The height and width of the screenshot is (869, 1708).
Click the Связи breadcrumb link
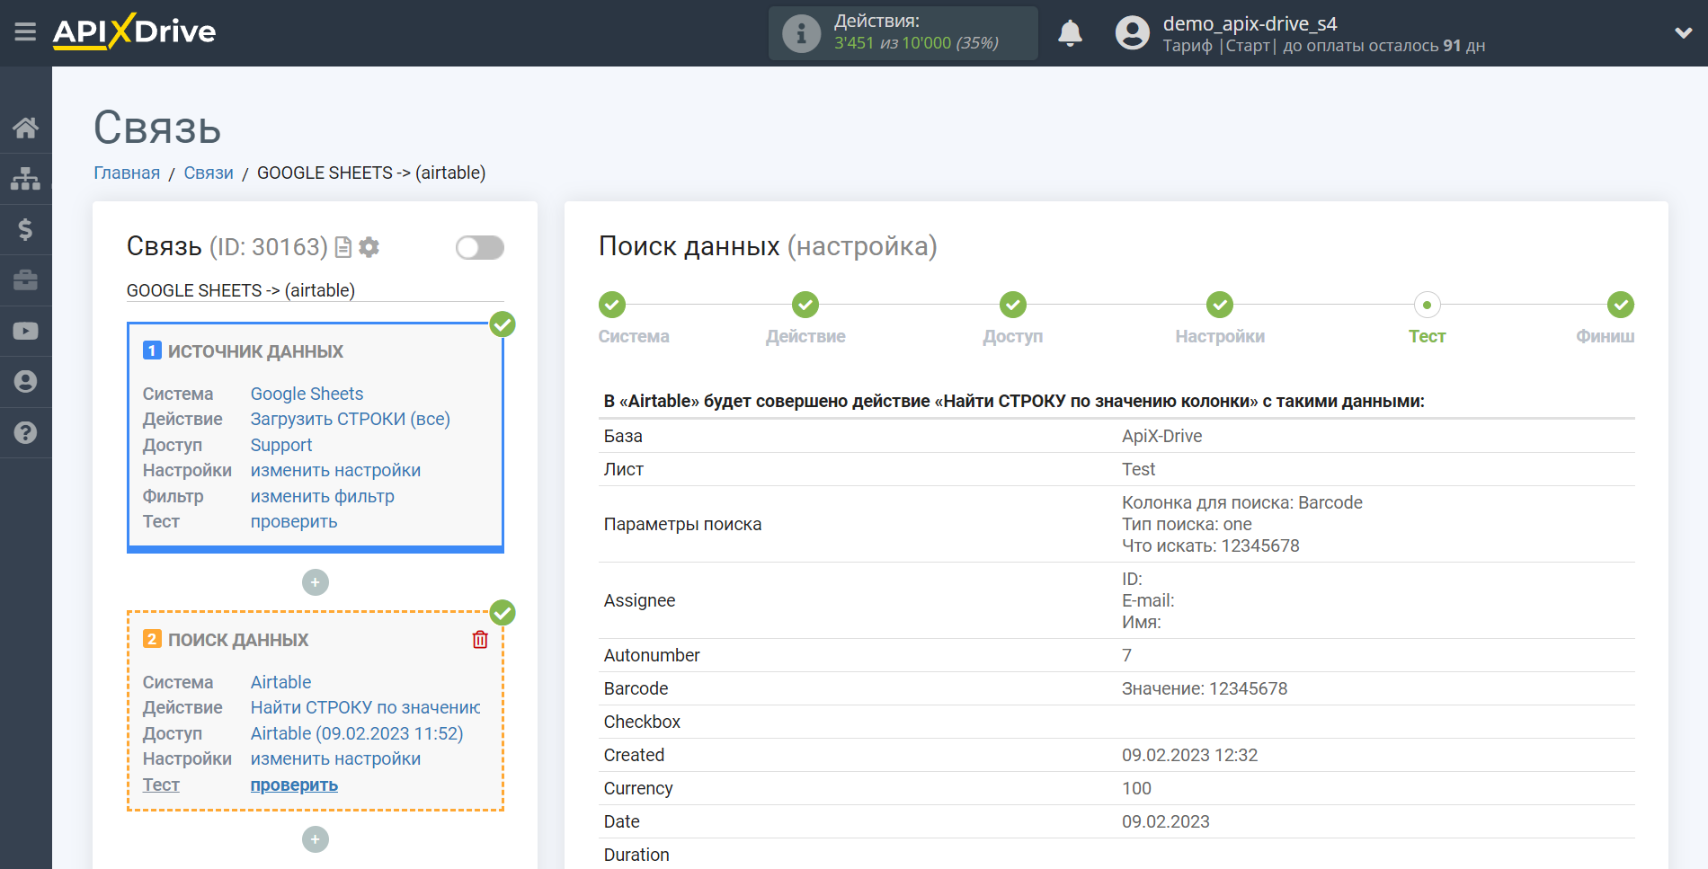209,173
